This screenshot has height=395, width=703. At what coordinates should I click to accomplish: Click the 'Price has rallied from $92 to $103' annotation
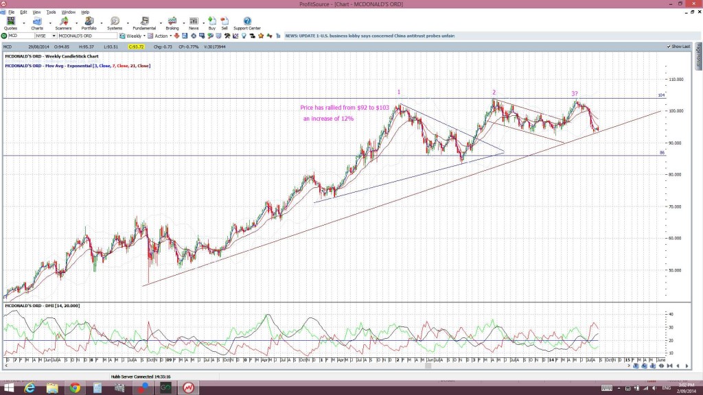345,108
